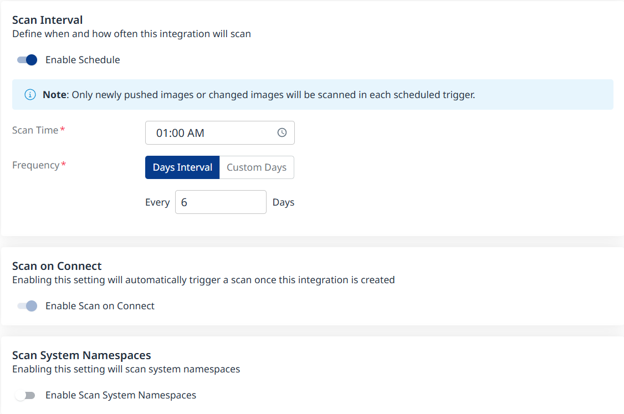Click the Scan System Namespaces heading
The image size is (624, 414).
[81, 355]
